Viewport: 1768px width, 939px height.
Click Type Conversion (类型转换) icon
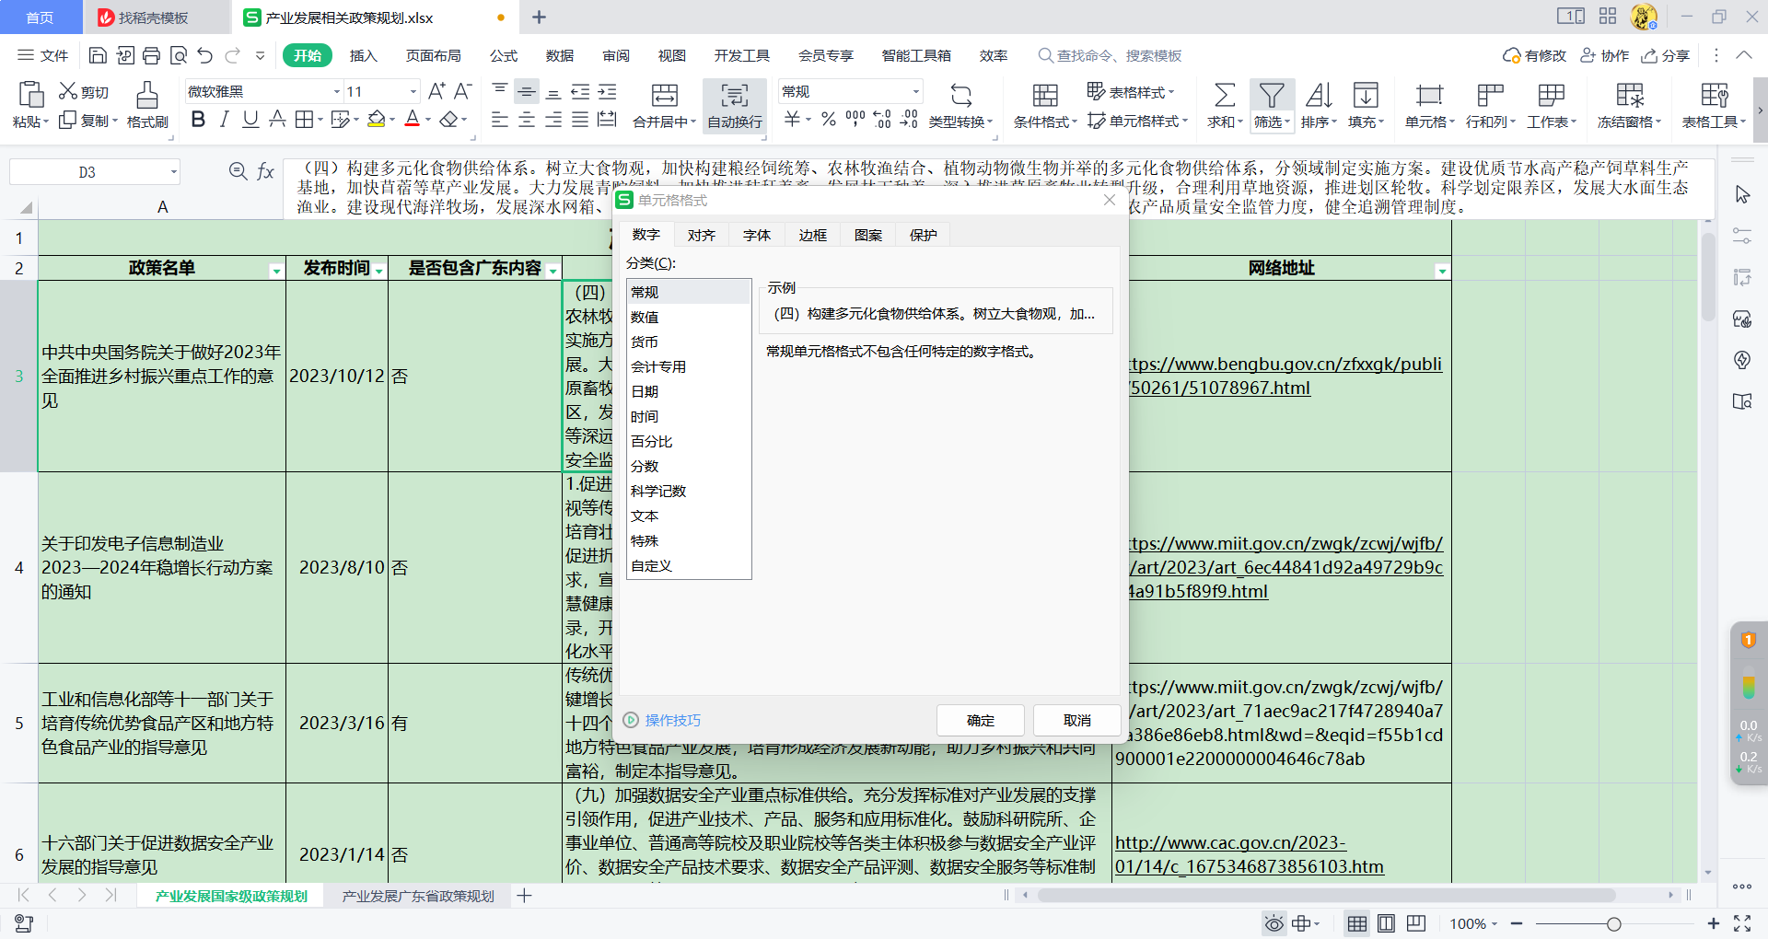(x=960, y=95)
